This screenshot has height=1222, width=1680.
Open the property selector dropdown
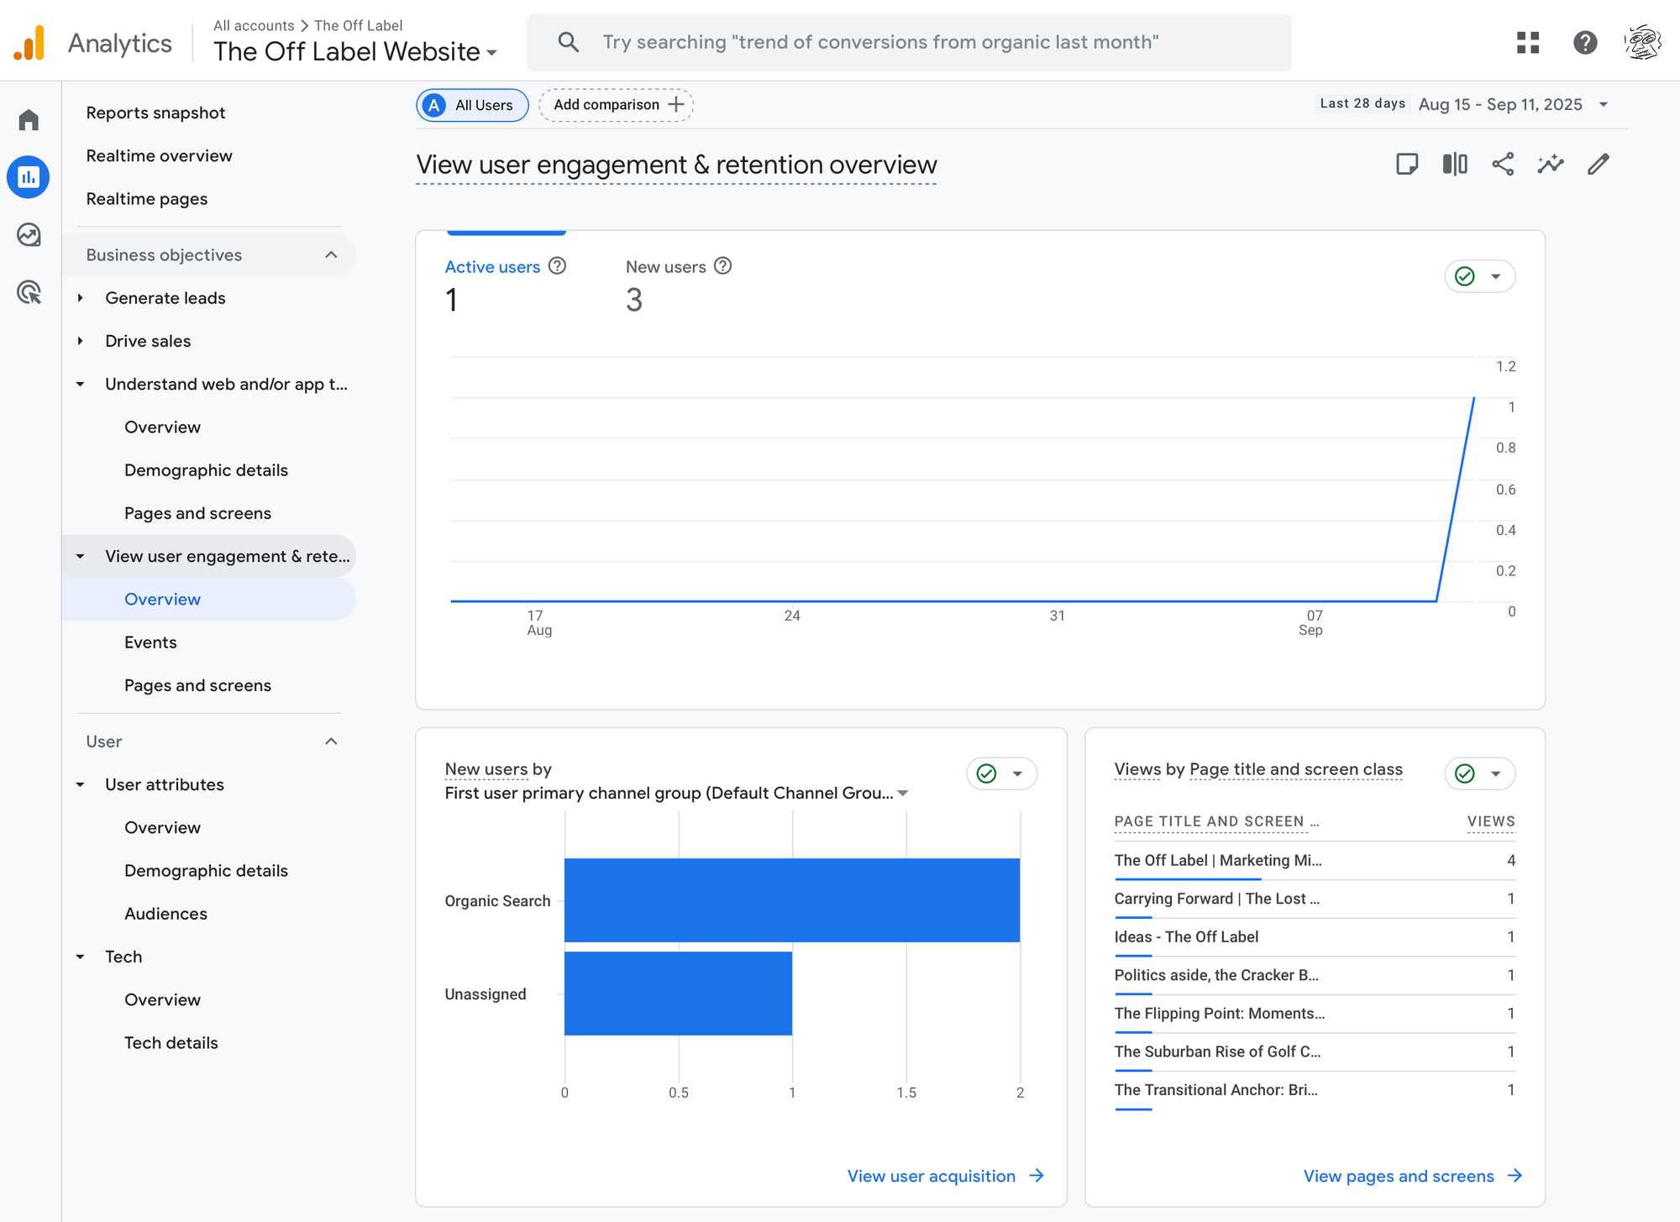coord(355,51)
